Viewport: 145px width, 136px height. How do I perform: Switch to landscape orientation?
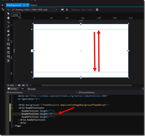coord(63,10)
